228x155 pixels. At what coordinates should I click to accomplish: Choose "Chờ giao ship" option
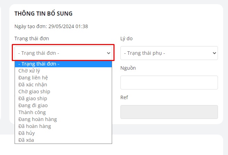pyautogui.click(x=34, y=92)
